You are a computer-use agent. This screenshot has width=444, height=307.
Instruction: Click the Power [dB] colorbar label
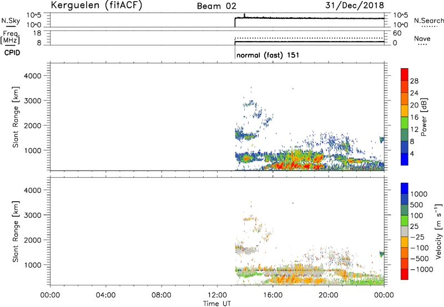424,117
